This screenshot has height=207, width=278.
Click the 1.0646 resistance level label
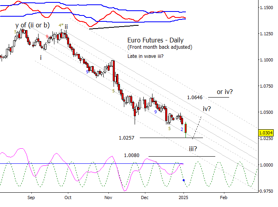coord(195,98)
